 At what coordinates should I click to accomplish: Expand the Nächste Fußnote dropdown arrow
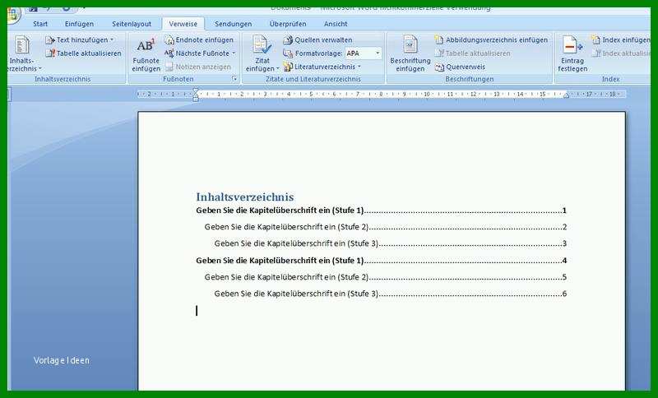click(x=234, y=53)
